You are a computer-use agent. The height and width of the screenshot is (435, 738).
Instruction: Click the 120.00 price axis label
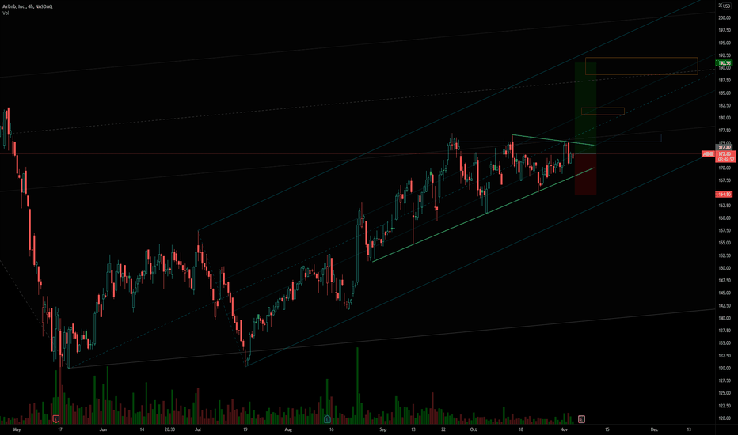pyautogui.click(x=724, y=418)
